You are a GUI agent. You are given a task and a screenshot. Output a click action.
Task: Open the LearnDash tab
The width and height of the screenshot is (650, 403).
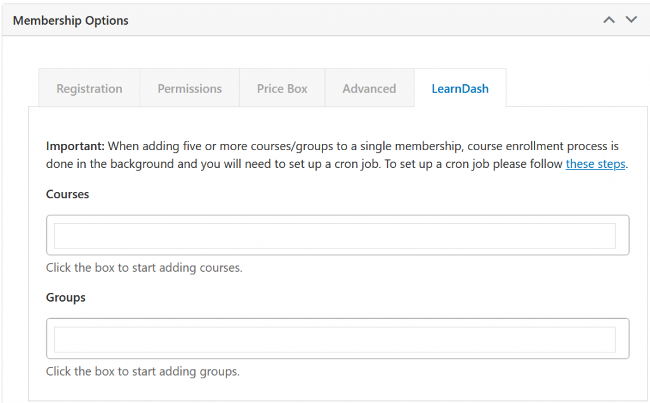click(460, 88)
